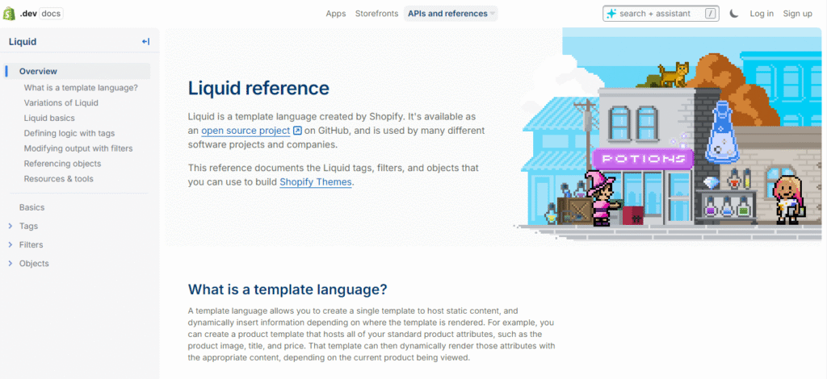Open the Basics sidebar page
The width and height of the screenshot is (827, 379).
pyautogui.click(x=31, y=207)
